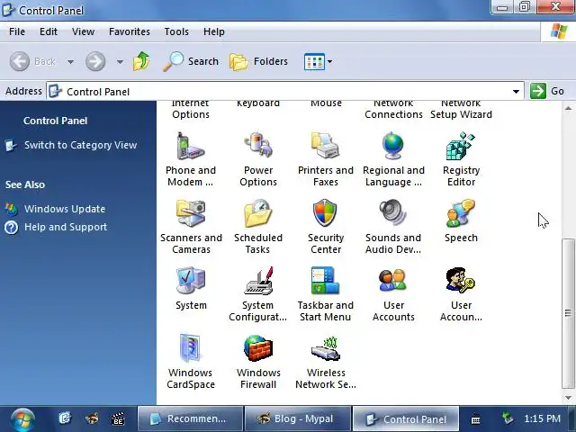Click the Network Connections label
Screen dimensions: 576x432
point(393,109)
